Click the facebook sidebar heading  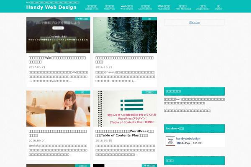click(195, 129)
